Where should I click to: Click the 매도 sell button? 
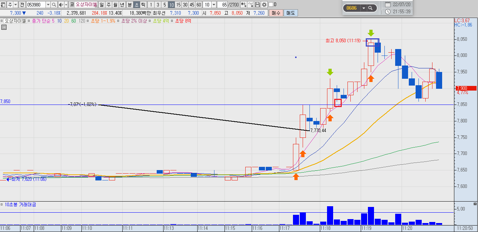click(x=290, y=13)
